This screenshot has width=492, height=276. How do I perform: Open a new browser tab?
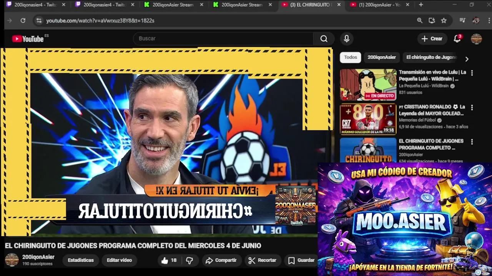(x=421, y=5)
